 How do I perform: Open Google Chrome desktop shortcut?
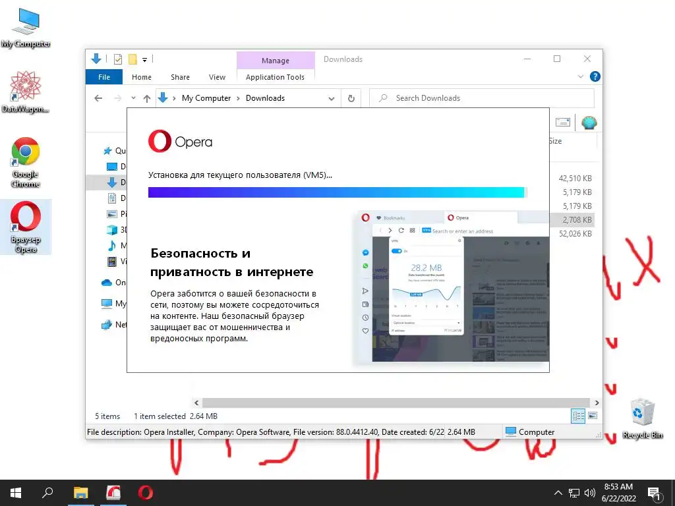click(x=26, y=162)
